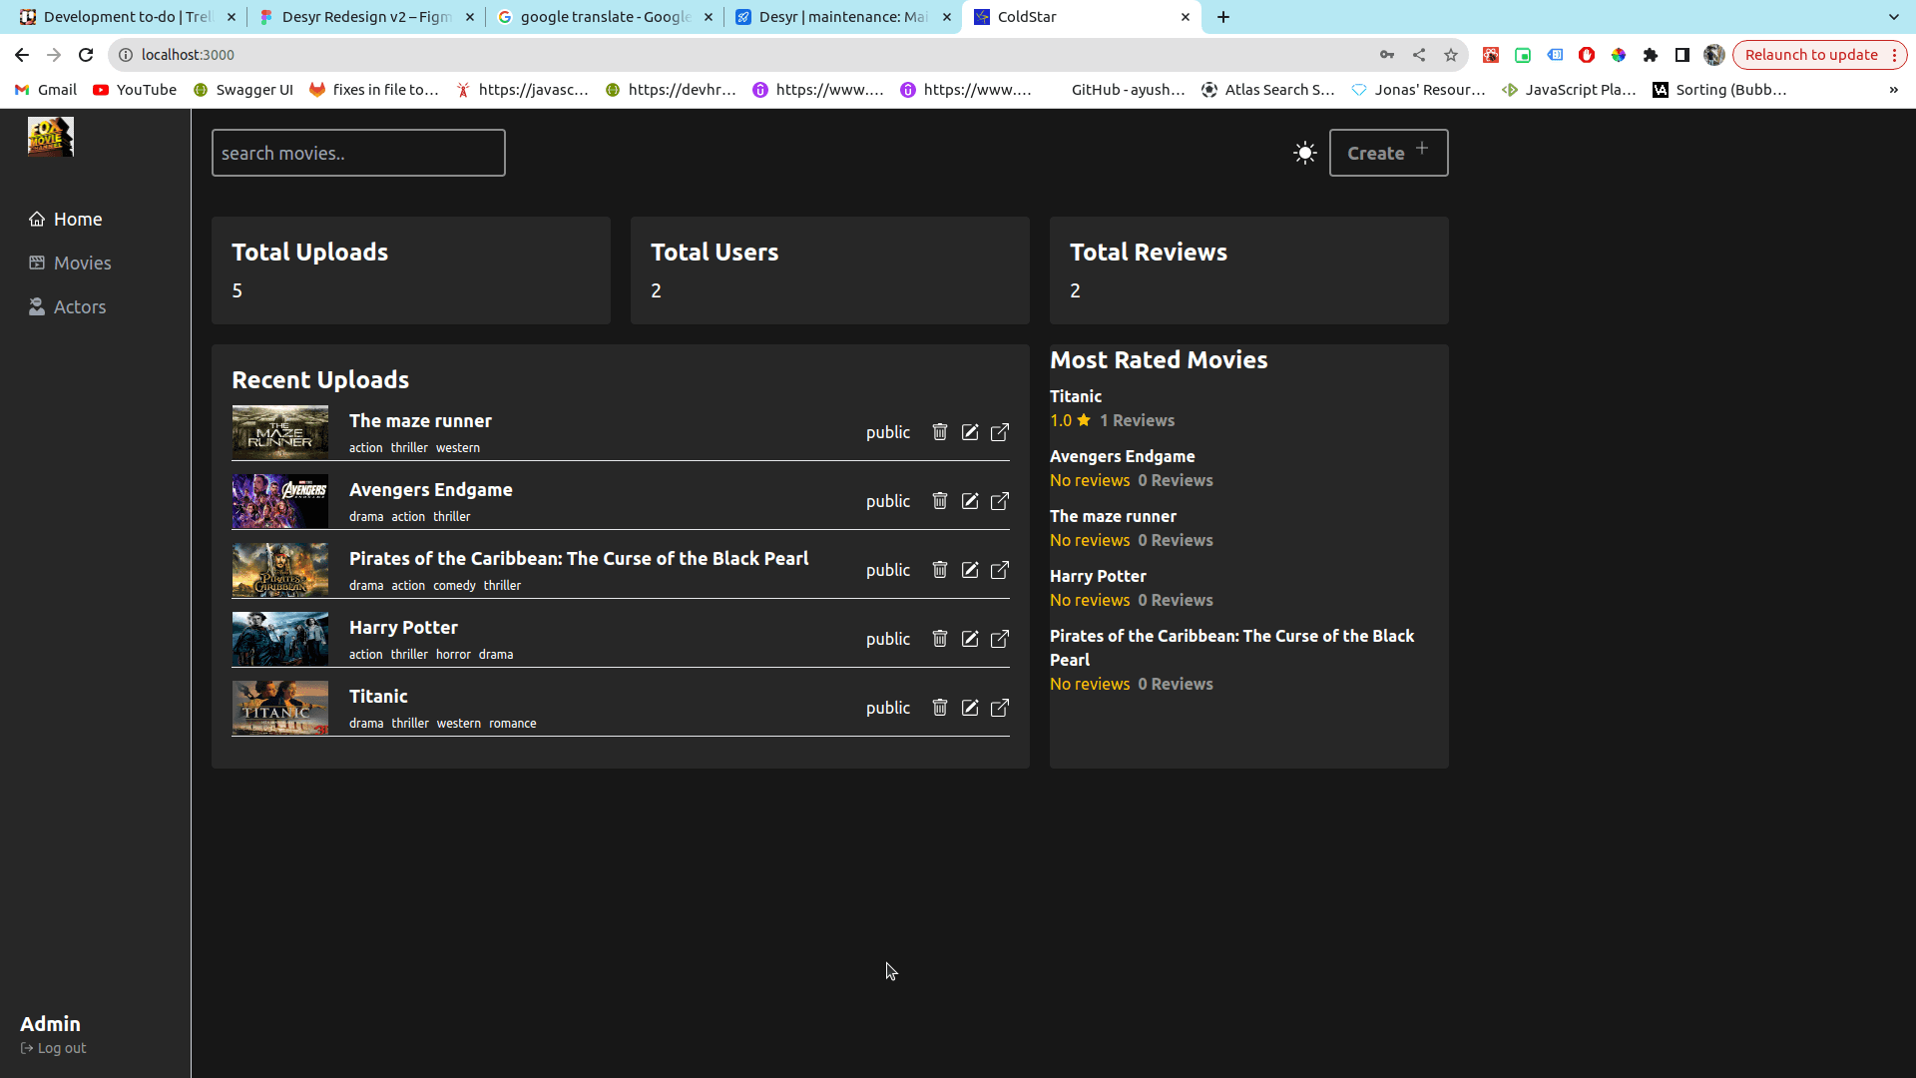Screen dimensions: 1916x1078
Task: Open Pirates of the Caribbean poster thumbnail
Action: [280, 570]
